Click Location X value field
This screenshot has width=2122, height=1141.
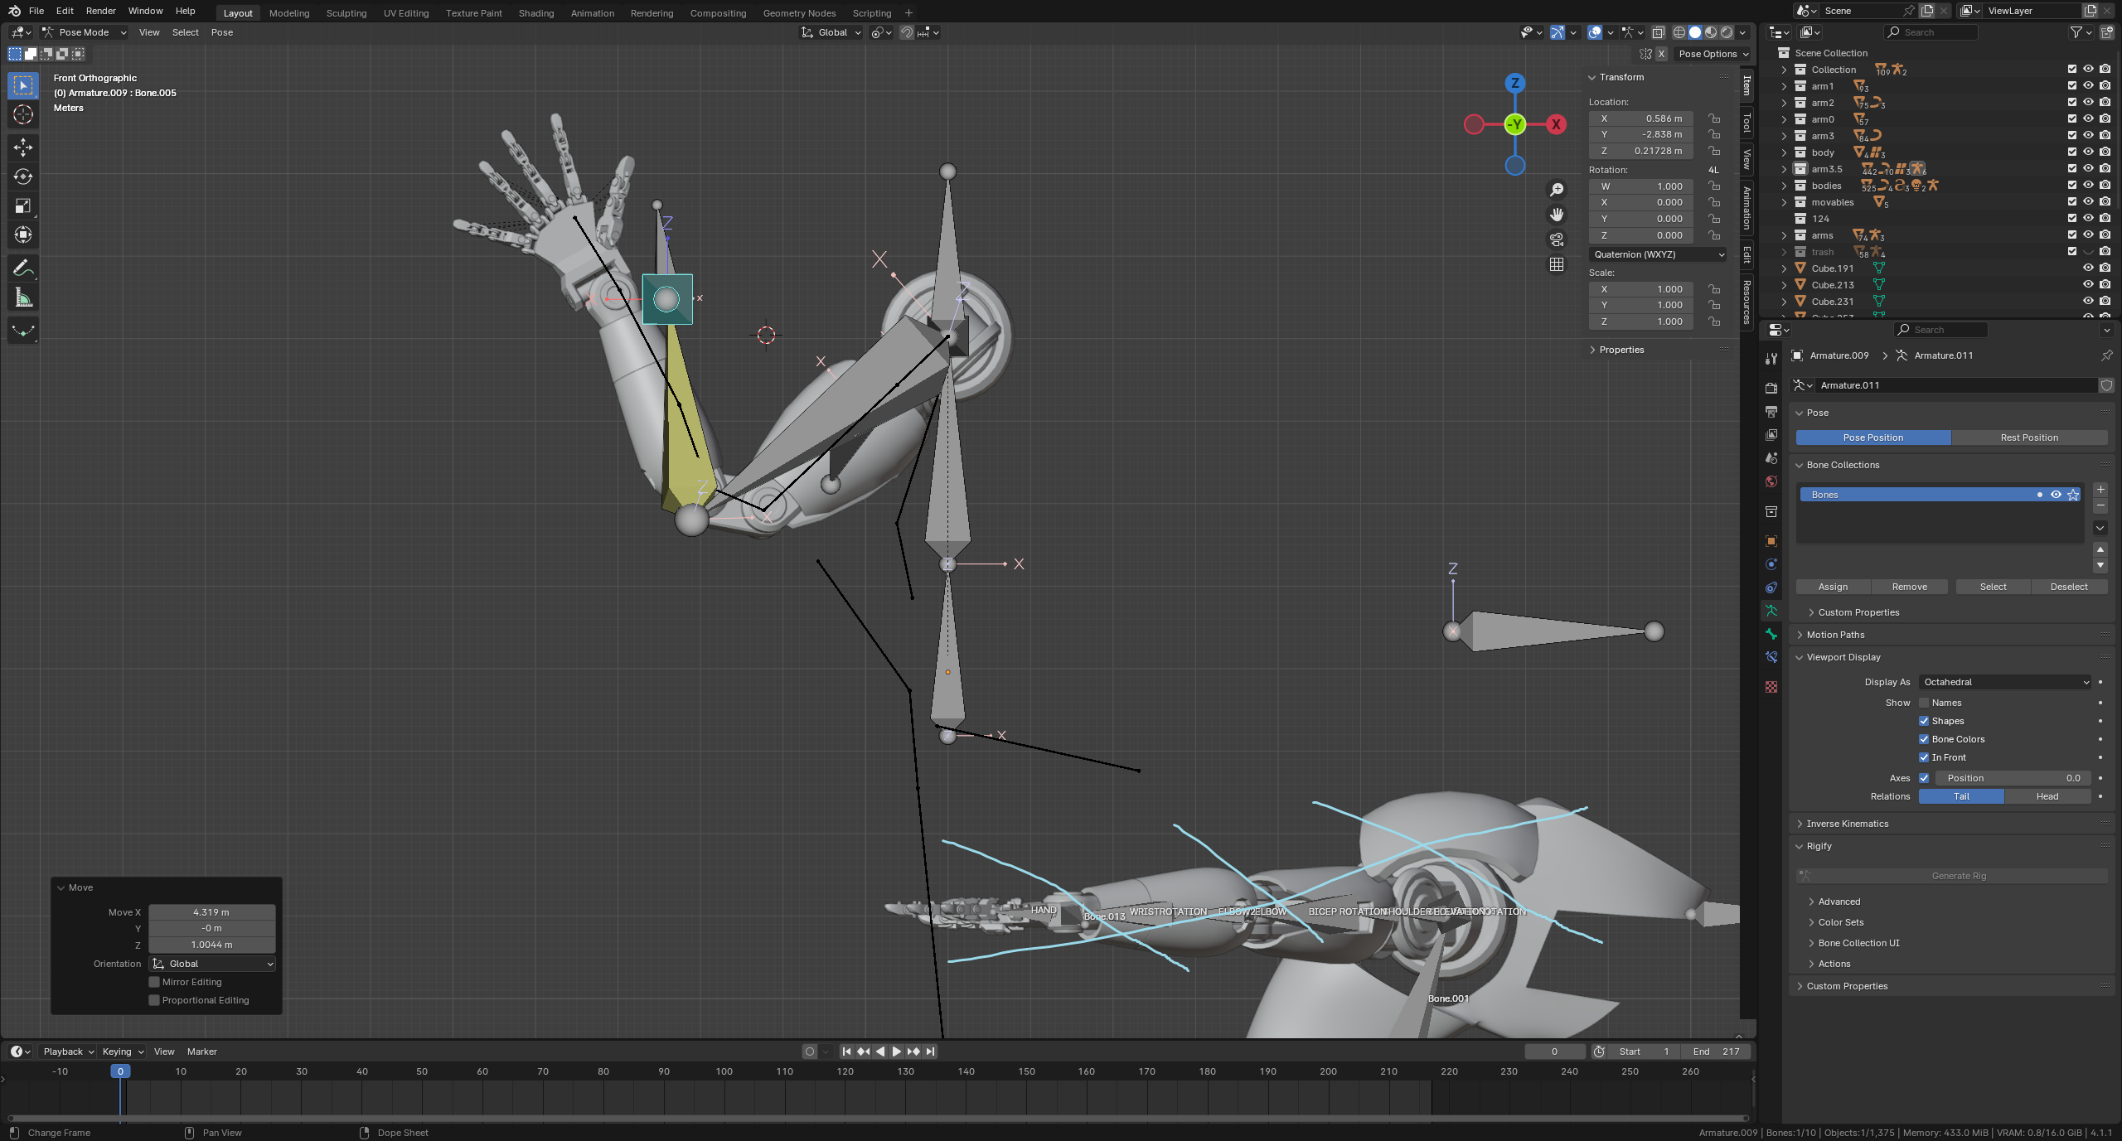pos(1640,118)
